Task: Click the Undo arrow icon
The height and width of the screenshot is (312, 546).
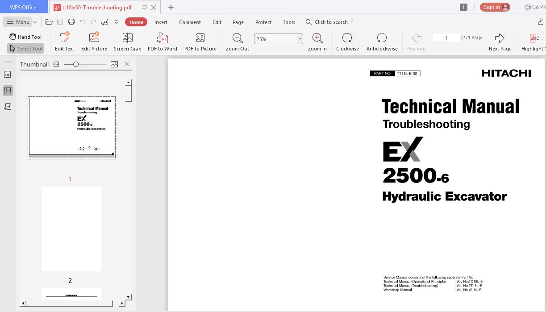Action: 83,22
